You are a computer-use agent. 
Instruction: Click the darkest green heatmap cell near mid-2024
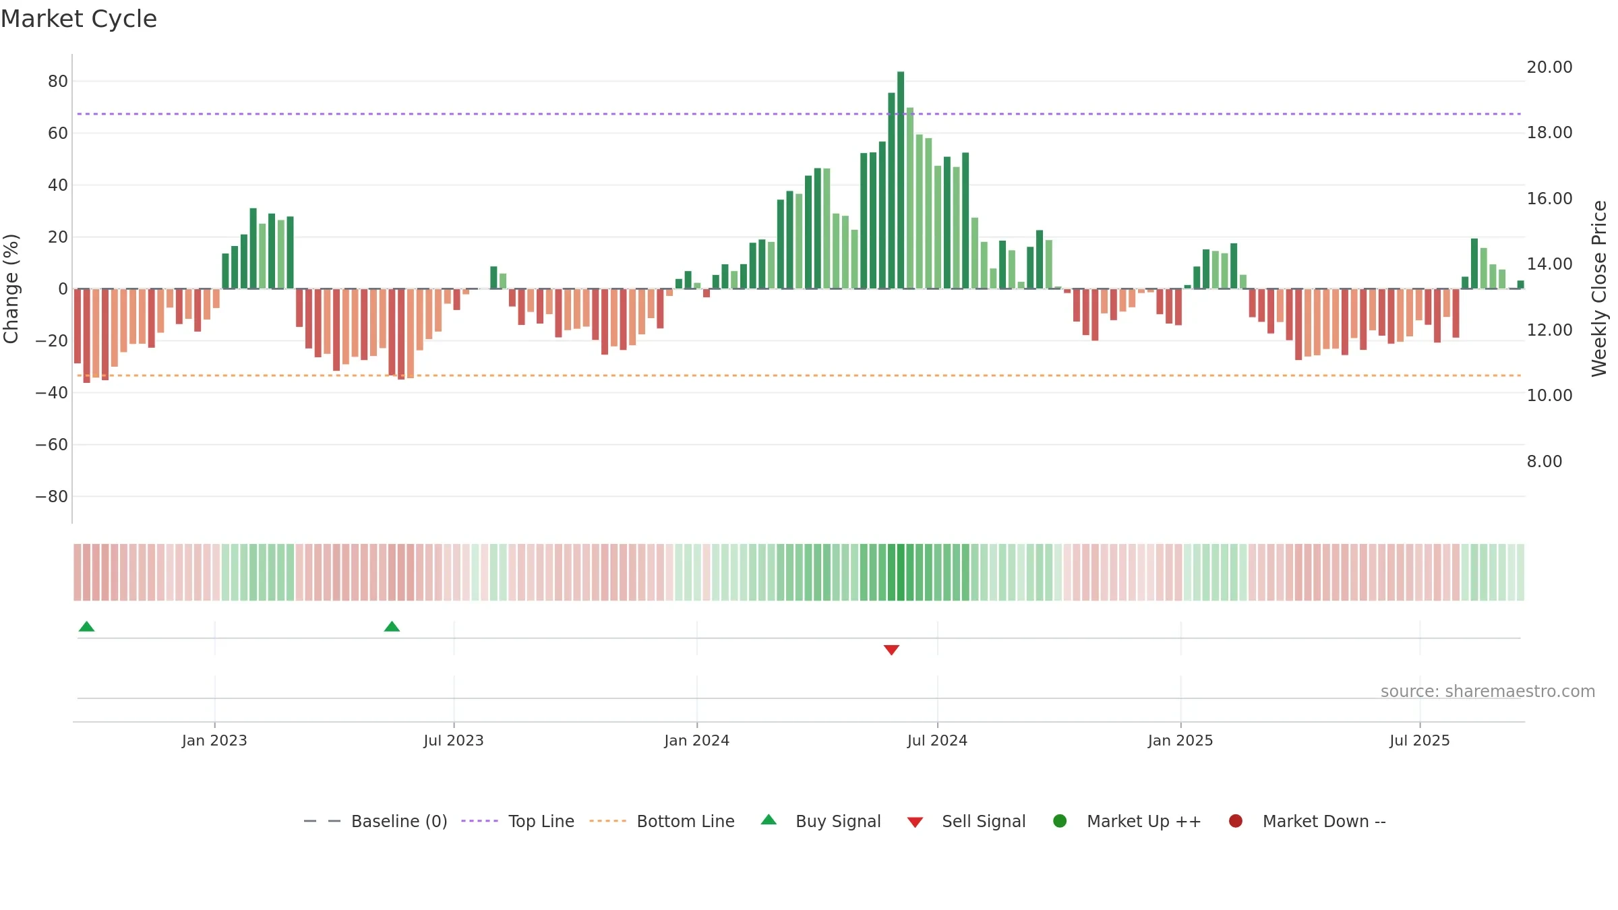[901, 572]
